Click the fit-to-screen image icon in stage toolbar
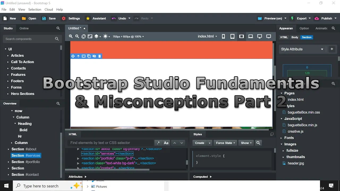 point(90,36)
